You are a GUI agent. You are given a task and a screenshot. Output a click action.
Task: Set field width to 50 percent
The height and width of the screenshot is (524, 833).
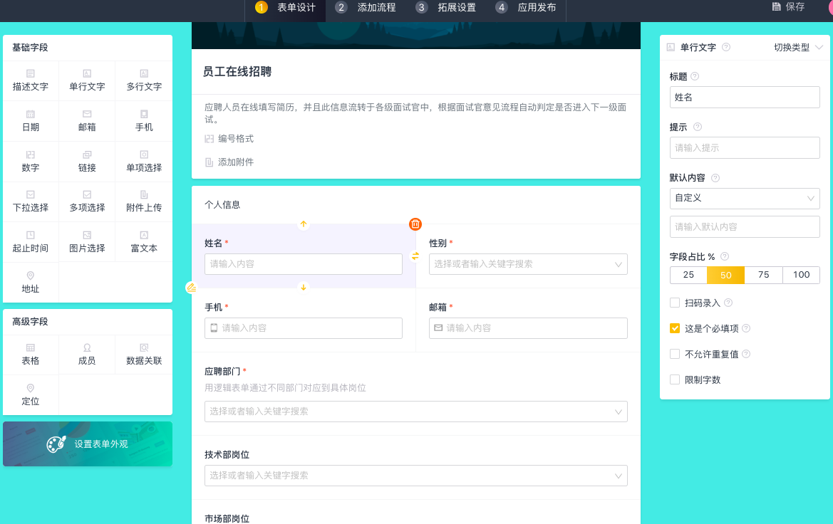725,275
